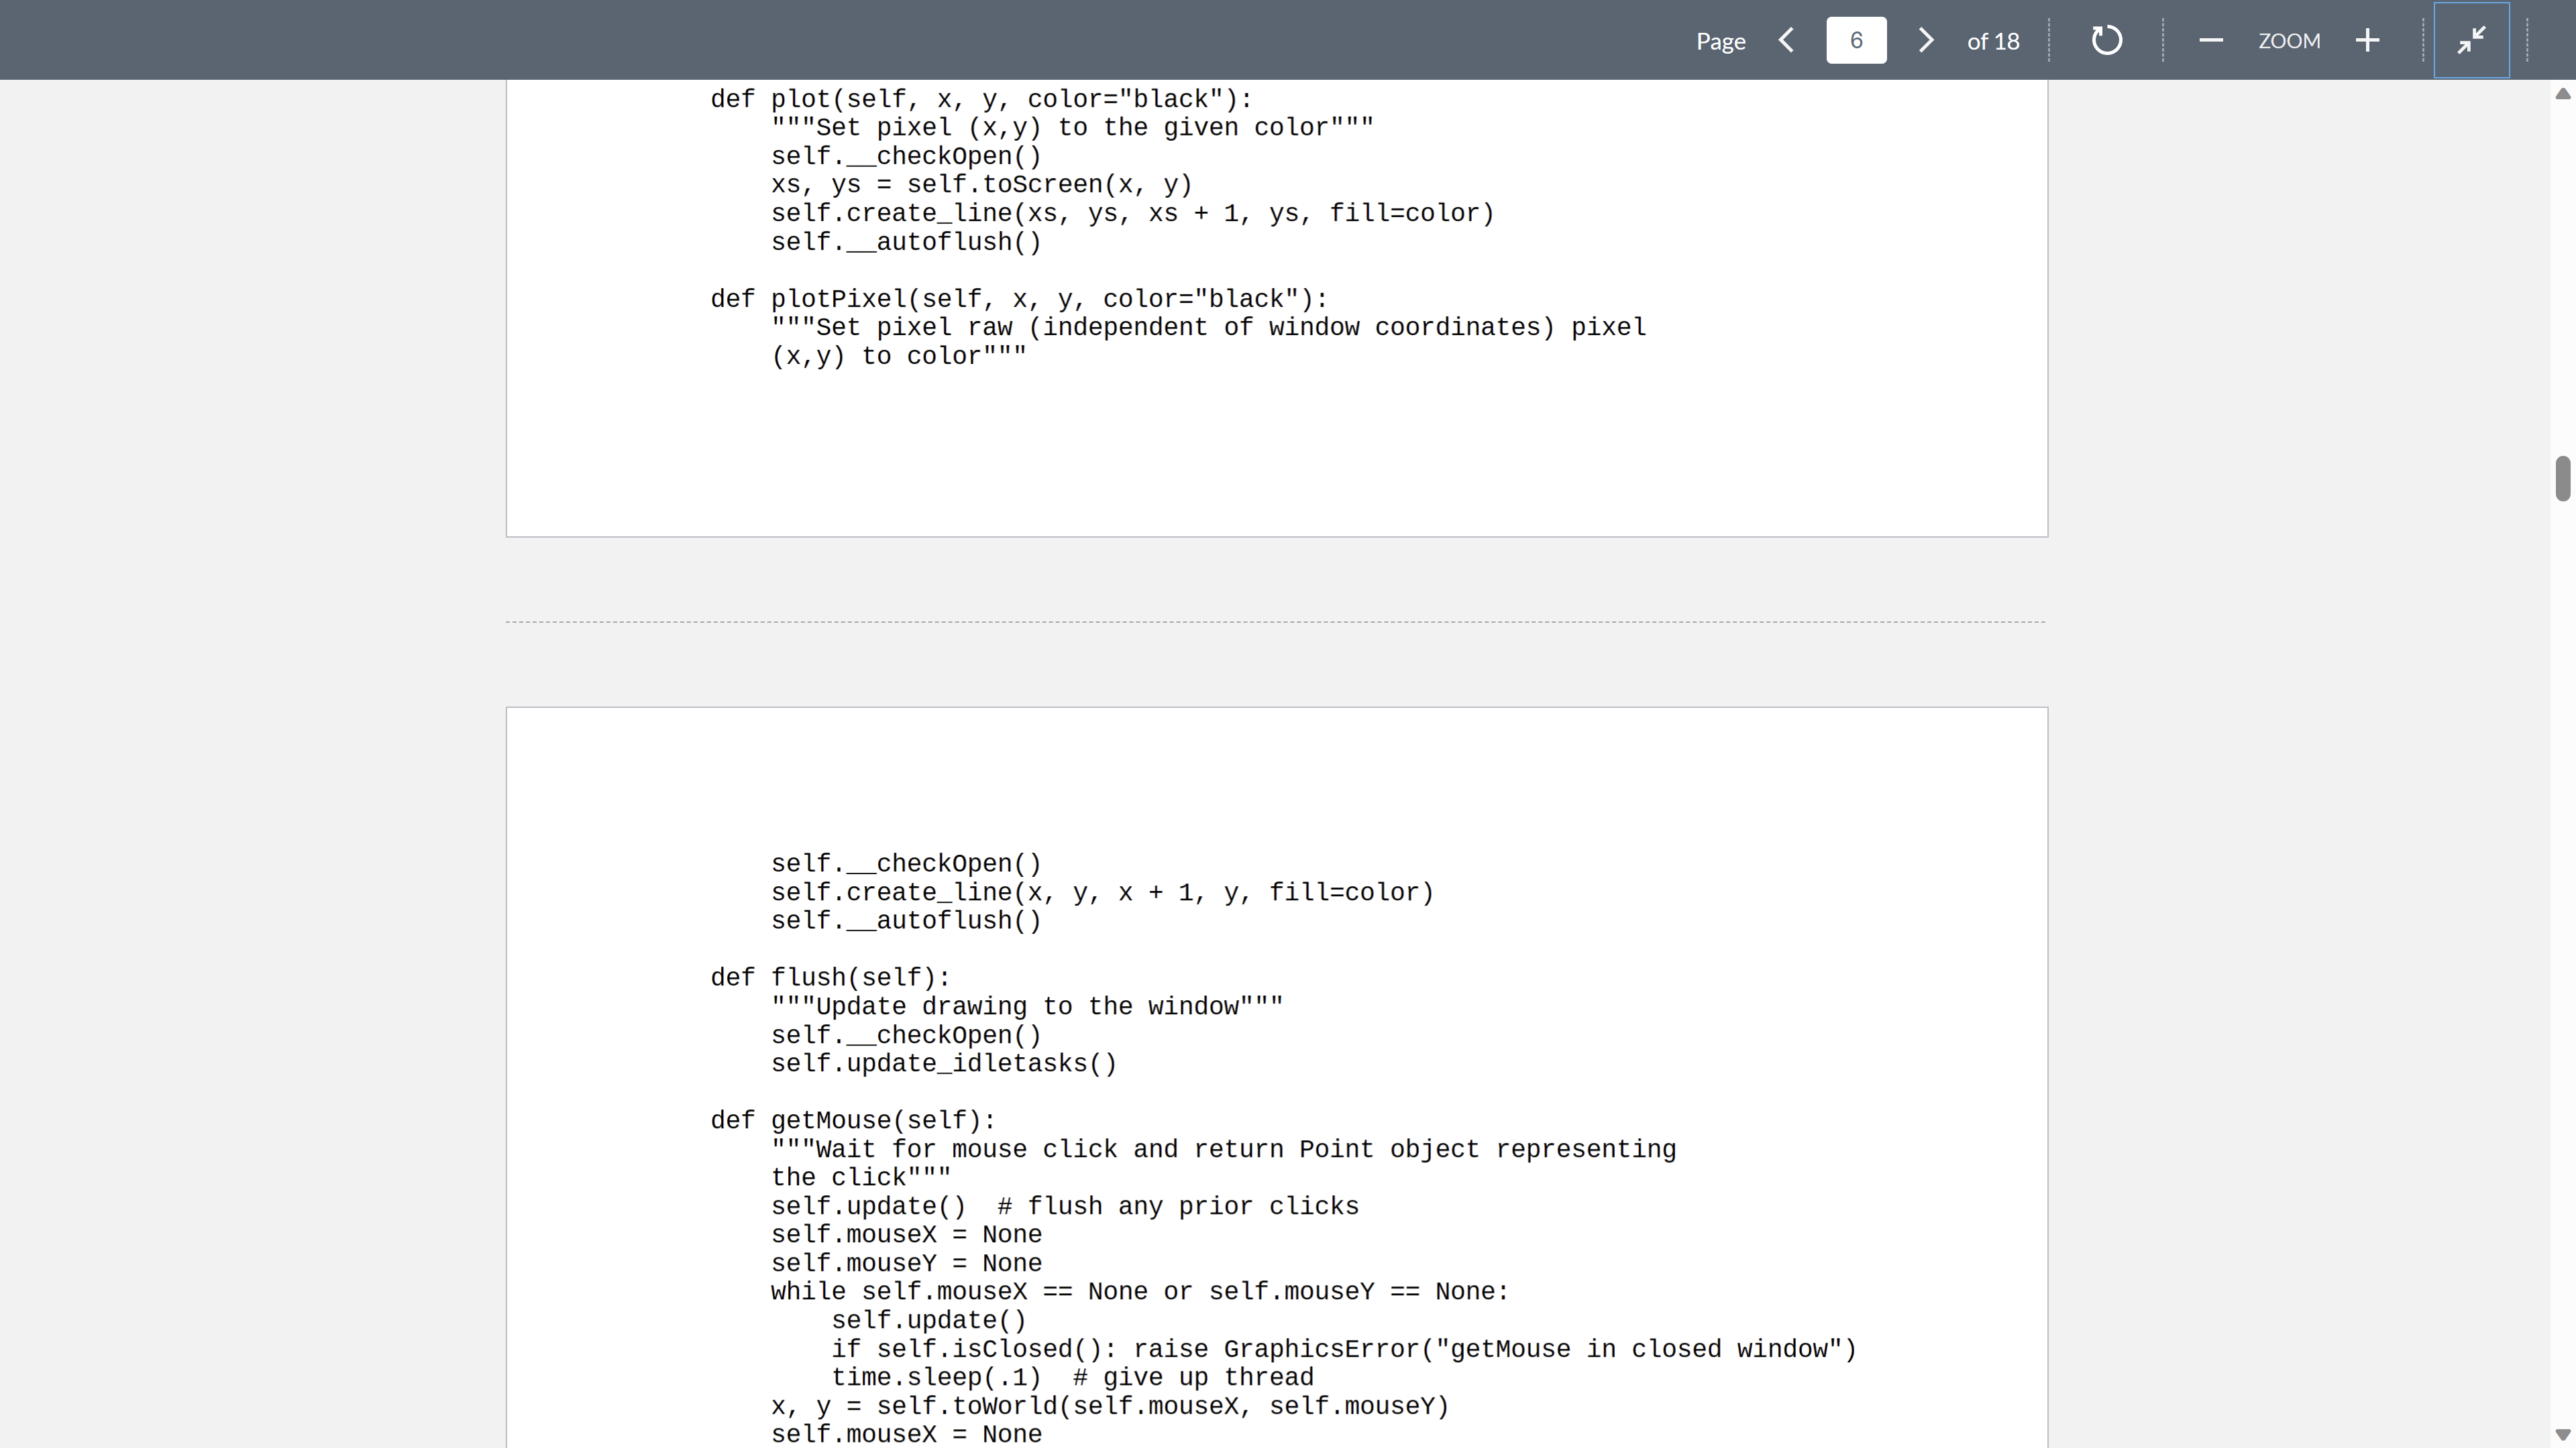The height and width of the screenshot is (1448, 2576).
Task: Exit fullscreen with the collapse arrows icon
Action: tap(2471, 40)
